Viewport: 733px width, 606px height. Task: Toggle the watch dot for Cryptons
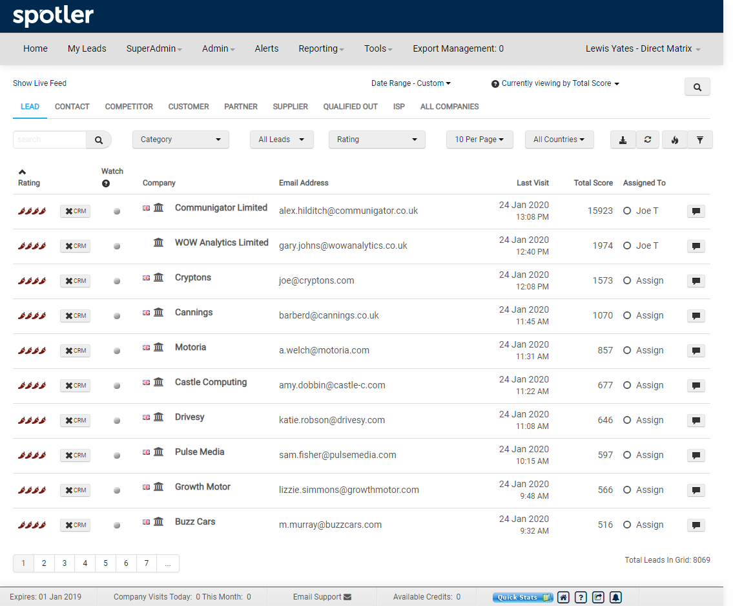pos(117,281)
